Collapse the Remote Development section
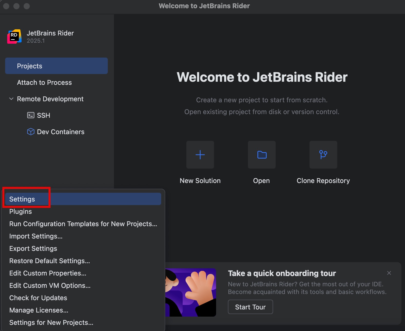 coord(11,99)
